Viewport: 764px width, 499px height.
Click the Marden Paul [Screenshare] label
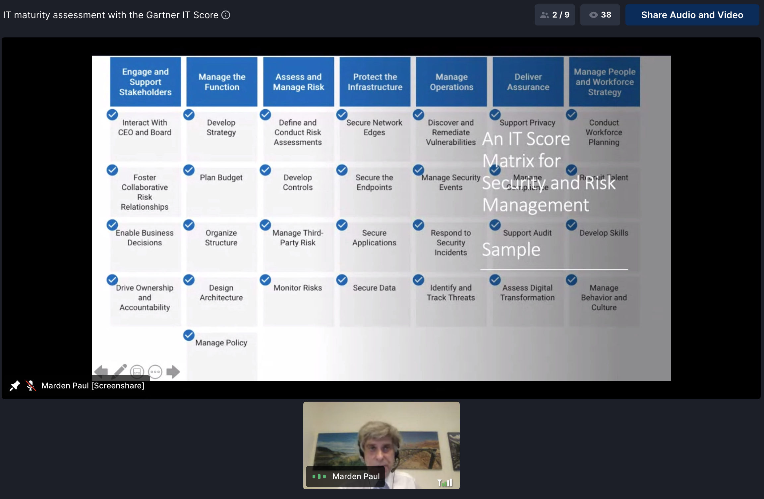(93, 386)
